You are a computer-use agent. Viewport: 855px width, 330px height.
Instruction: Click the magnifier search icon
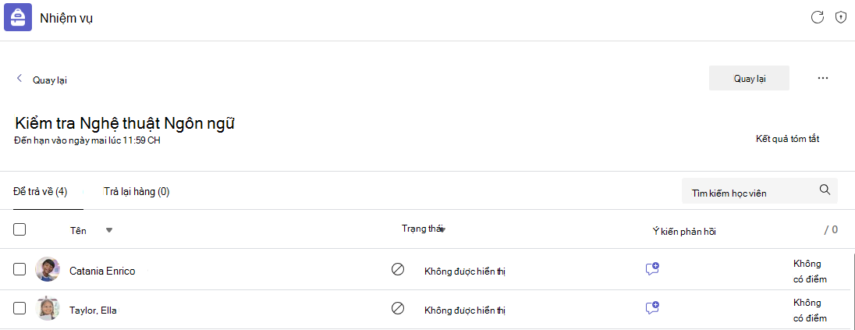(x=825, y=190)
